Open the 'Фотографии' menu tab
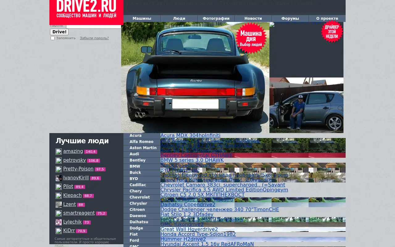The image size is (395, 247). (216, 19)
